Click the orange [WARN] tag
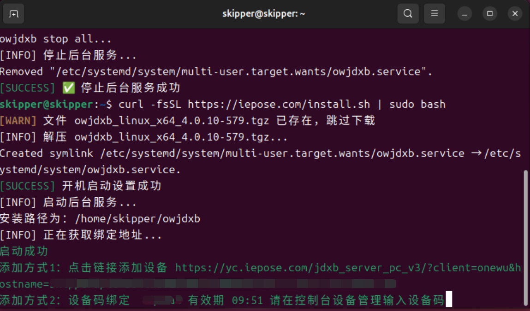This screenshot has width=530, height=311. tap(18, 121)
